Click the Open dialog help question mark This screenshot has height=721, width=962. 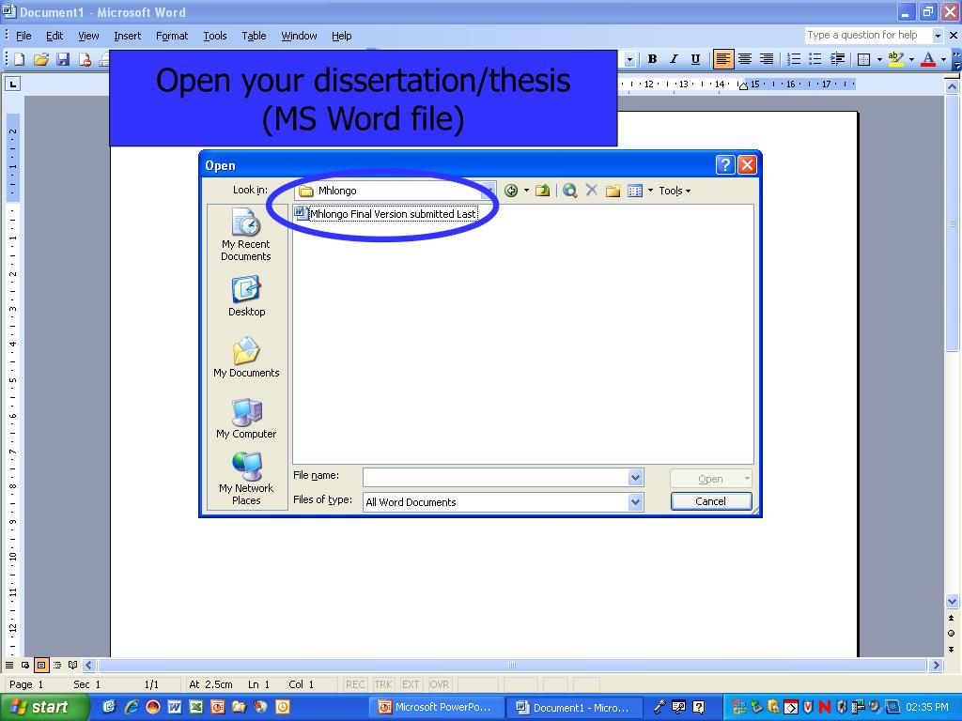[x=724, y=164]
